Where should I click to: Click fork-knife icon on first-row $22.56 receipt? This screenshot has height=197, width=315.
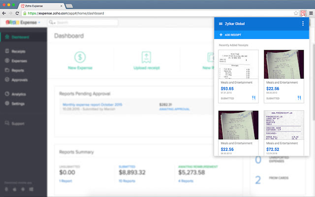[x=299, y=98]
